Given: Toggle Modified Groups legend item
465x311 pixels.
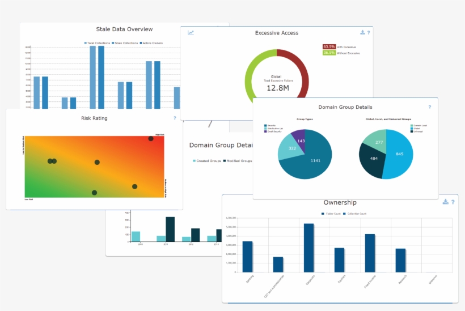Looking at the screenshot, I should (237, 161).
